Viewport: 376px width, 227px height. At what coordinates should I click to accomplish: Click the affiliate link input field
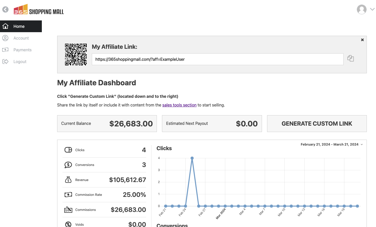tap(217, 59)
